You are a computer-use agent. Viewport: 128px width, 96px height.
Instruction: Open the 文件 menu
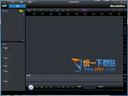coord(13,2)
